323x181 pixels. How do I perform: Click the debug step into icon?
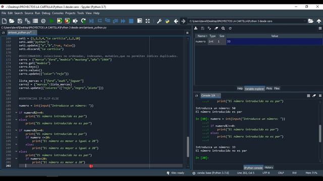click(107, 21)
